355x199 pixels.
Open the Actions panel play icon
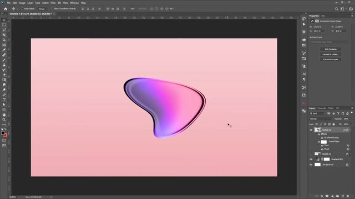tap(304, 24)
